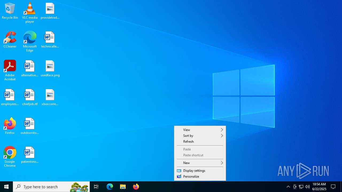Select the alternative Word document icon
Screen dimensions: 342x192
point(30,69)
